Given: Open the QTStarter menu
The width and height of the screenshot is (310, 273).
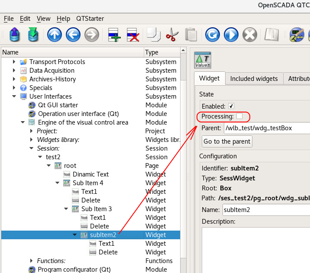Looking at the screenshot, I should [x=90, y=19].
